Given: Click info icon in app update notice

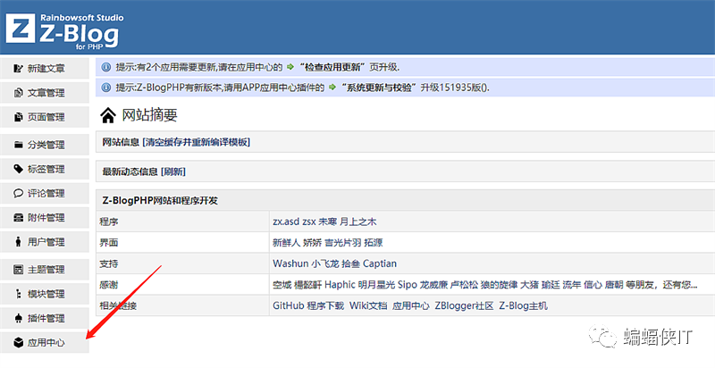Looking at the screenshot, I should click(105, 67).
